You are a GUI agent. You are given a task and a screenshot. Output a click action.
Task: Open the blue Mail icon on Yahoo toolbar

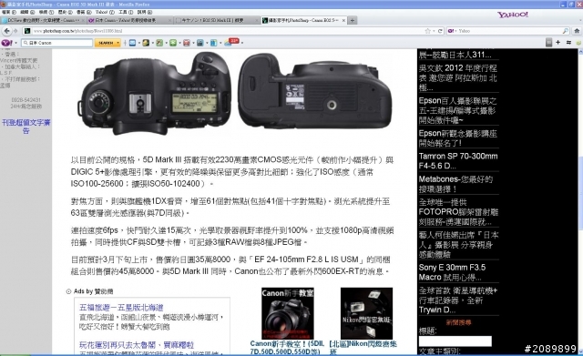(x=132, y=43)
